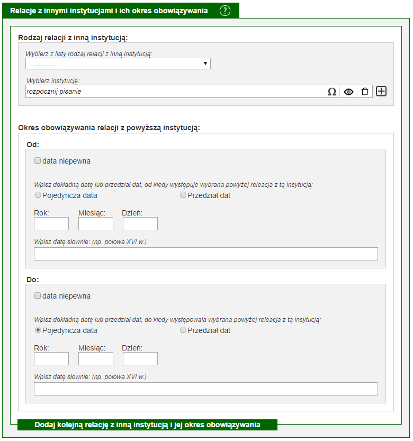Open the help question mark icon
This screenshot has height=441, width=413.
(225, 11)
